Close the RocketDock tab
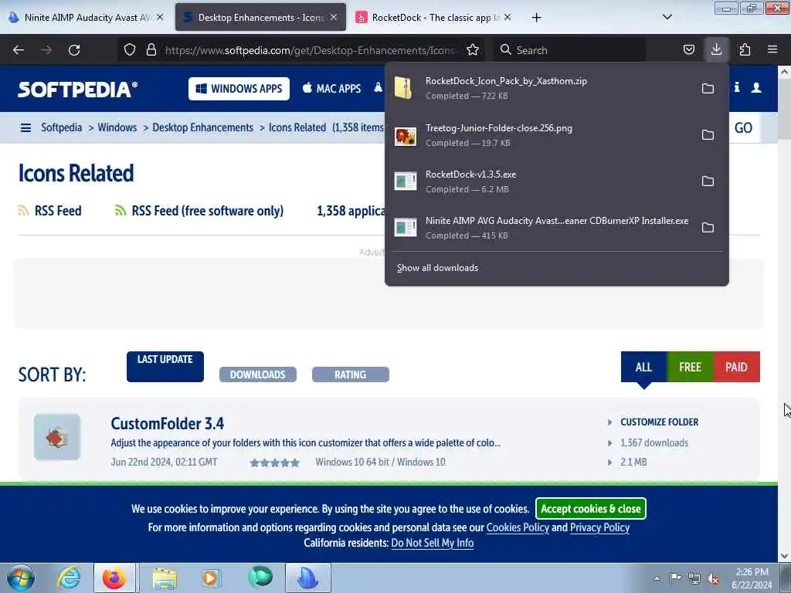 click(x=508, y=17)
